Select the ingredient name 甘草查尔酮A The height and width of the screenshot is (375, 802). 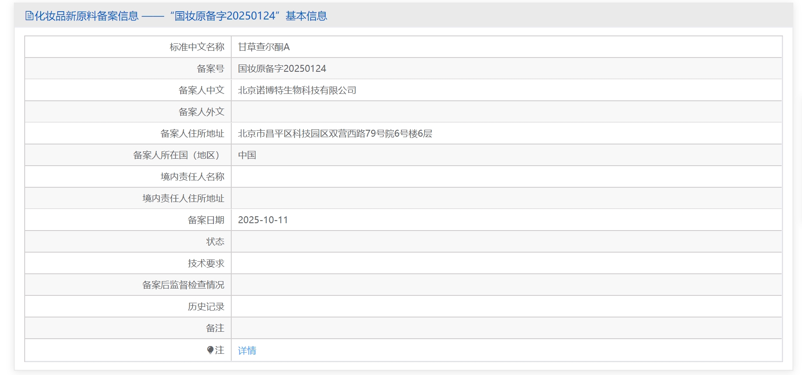click(264, 47)
